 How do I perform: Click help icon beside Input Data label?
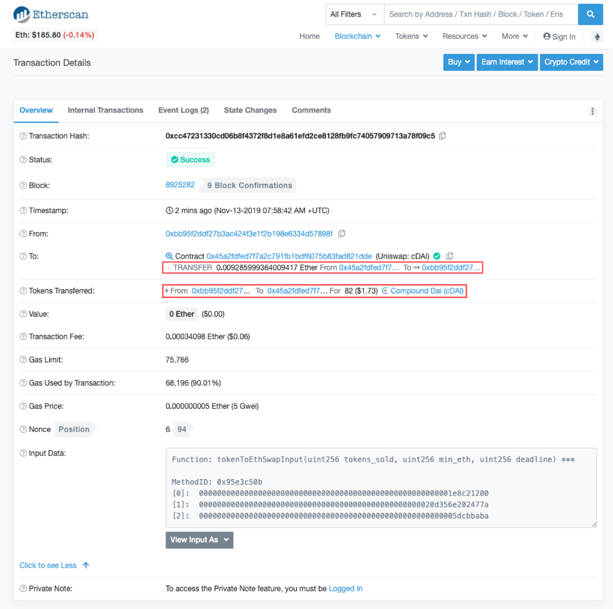23,453
